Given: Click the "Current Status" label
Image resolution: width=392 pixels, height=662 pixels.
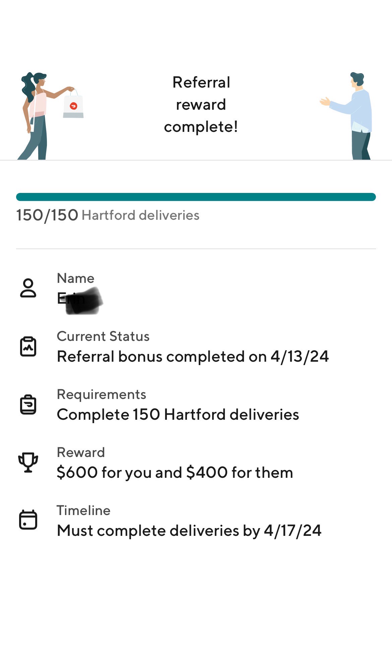Looking at the screenshot, I should pyautogui.click(x=103, y=336).
